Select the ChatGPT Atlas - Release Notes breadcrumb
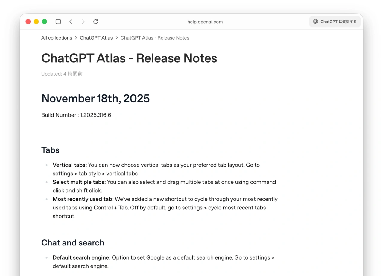This screenshot has height=276, width=383. pos(155,38)
